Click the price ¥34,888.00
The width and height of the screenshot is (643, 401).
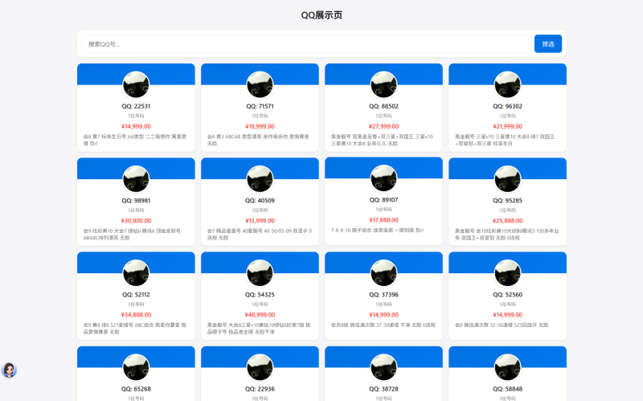coord(136,314)
